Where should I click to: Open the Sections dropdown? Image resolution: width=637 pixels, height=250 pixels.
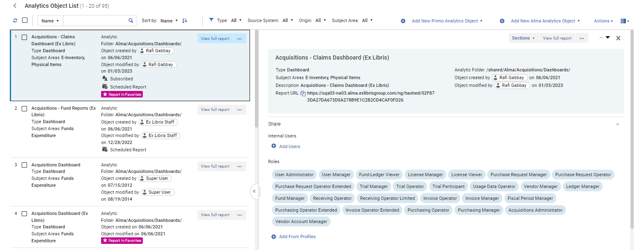point(523,38)
